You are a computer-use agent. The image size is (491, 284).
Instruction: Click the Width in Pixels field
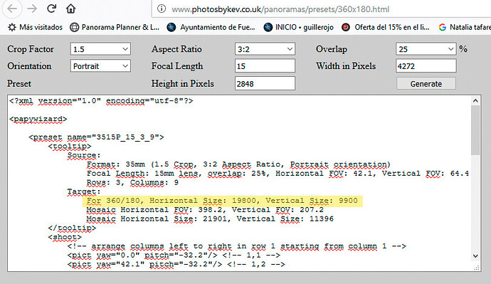(426, 66)
